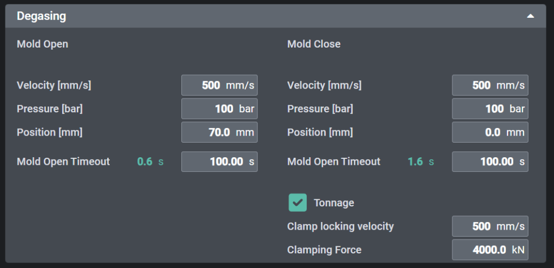554x268 pixels.
Task: Click the timeout field beside 0.6 s
Action: pos(219,162)
